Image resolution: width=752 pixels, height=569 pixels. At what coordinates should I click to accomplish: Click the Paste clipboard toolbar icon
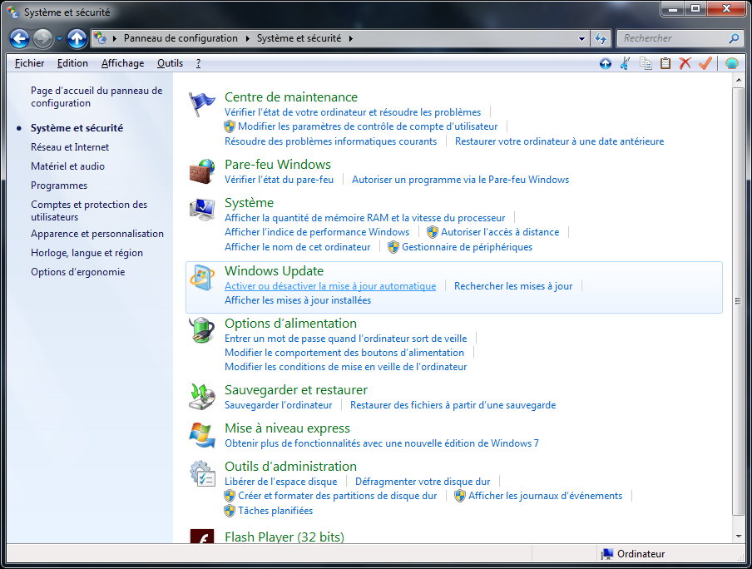point(665,63)
